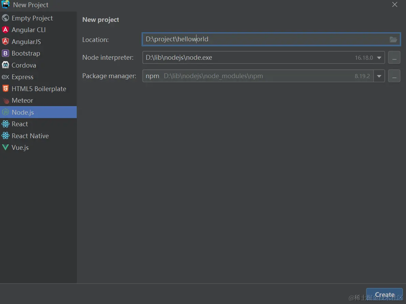Browse for location with folder icon
The image size is (406, 304).
pos(393,39)
